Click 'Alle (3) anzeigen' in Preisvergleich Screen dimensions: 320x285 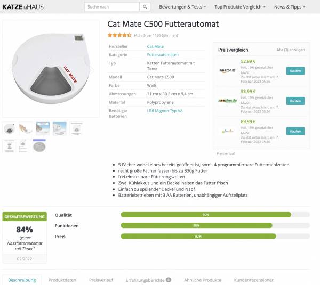[x=291, y=50]
